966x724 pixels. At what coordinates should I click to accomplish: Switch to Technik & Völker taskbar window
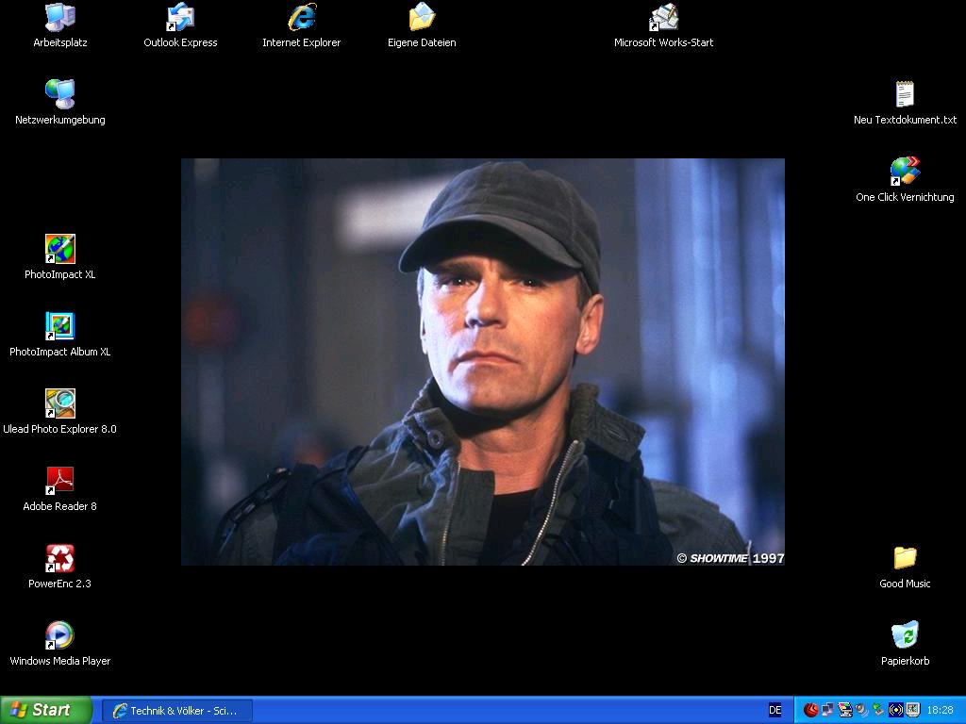coord(177,710)
